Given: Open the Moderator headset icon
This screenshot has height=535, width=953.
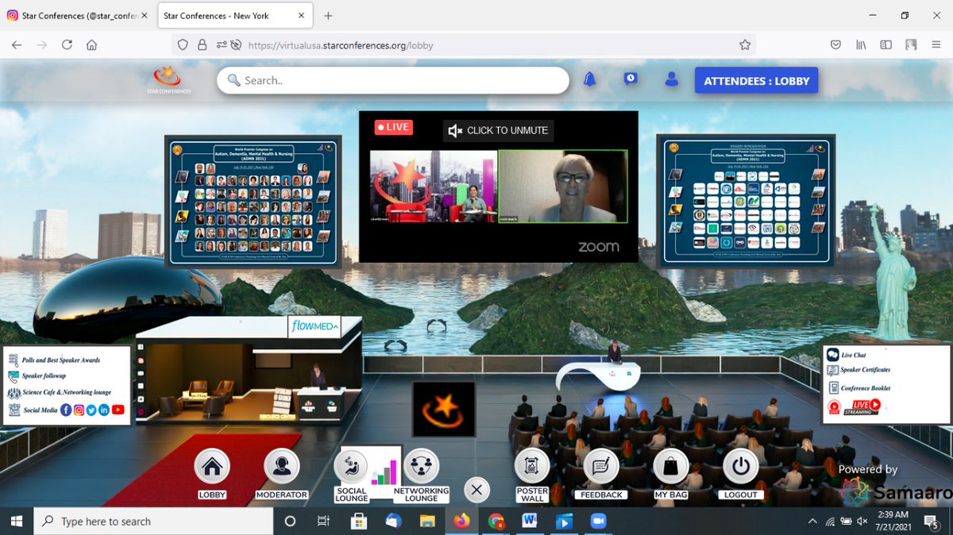Looking at the screenshot, I should [281, 468].
